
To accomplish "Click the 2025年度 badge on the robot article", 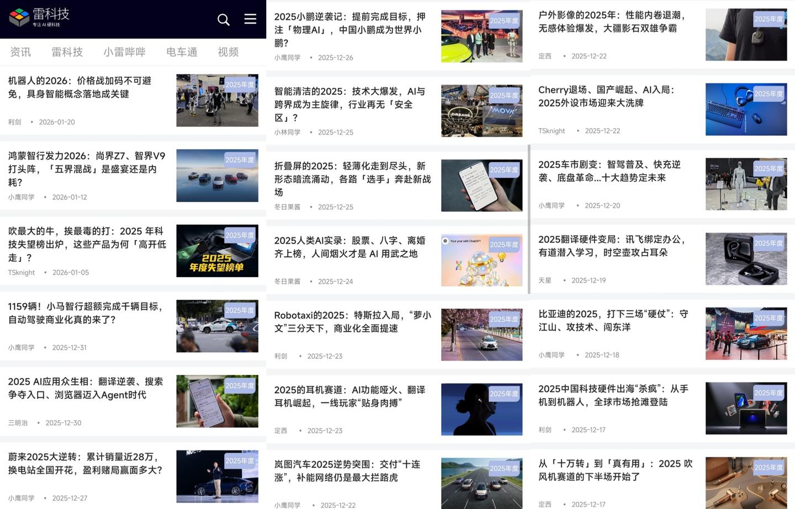I will pos(240,83).
